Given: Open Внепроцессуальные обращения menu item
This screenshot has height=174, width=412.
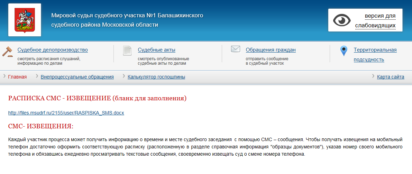Looking at the screenshot, I should pyautogui.click(x=77, y=77).
